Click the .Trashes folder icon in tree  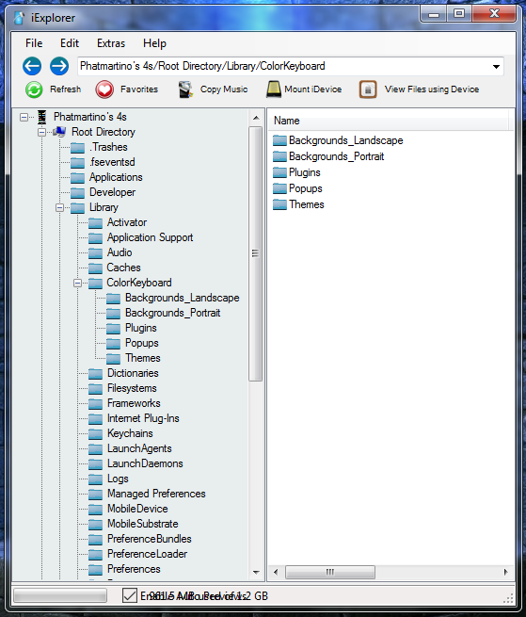tap(77, 148)
